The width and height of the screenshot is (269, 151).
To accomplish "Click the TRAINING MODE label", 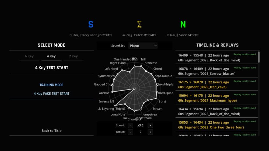I will pyautogui.click(x=52, y=85).
